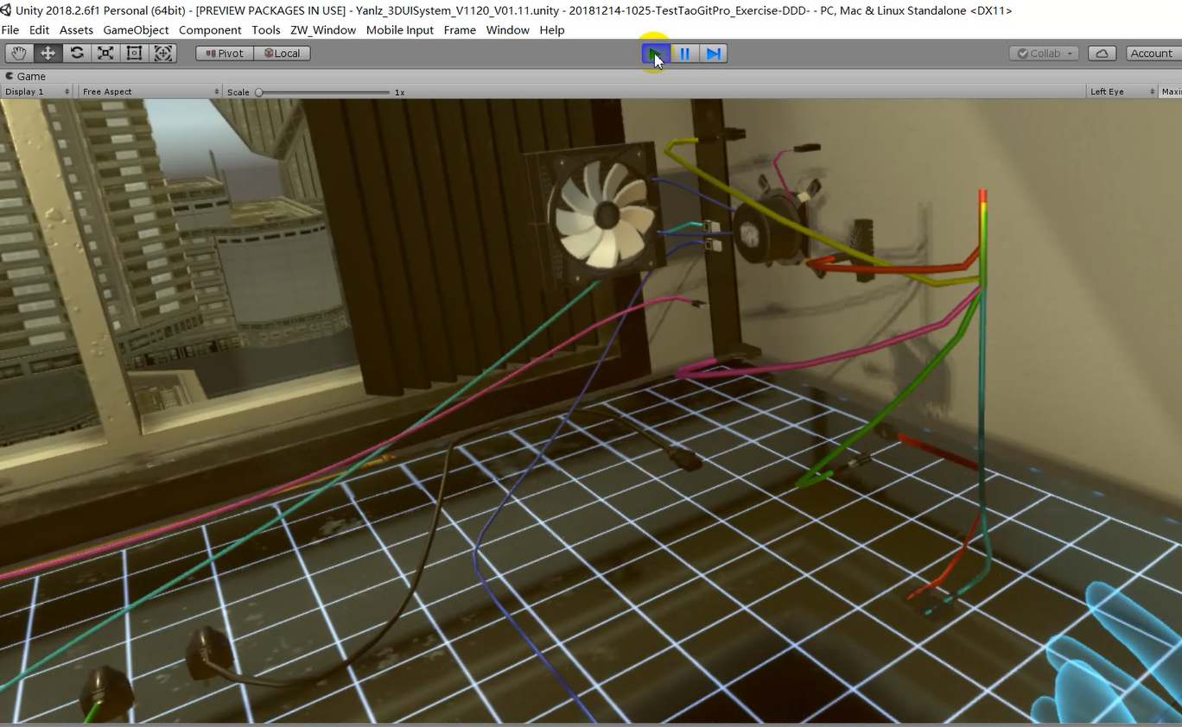Open the Display 1 dropdown
Viewport: 1182px width, 727px height.
[x=36, y=91]
